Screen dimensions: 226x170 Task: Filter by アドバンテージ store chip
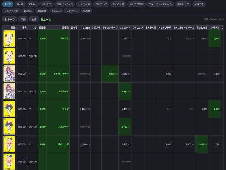64,4
